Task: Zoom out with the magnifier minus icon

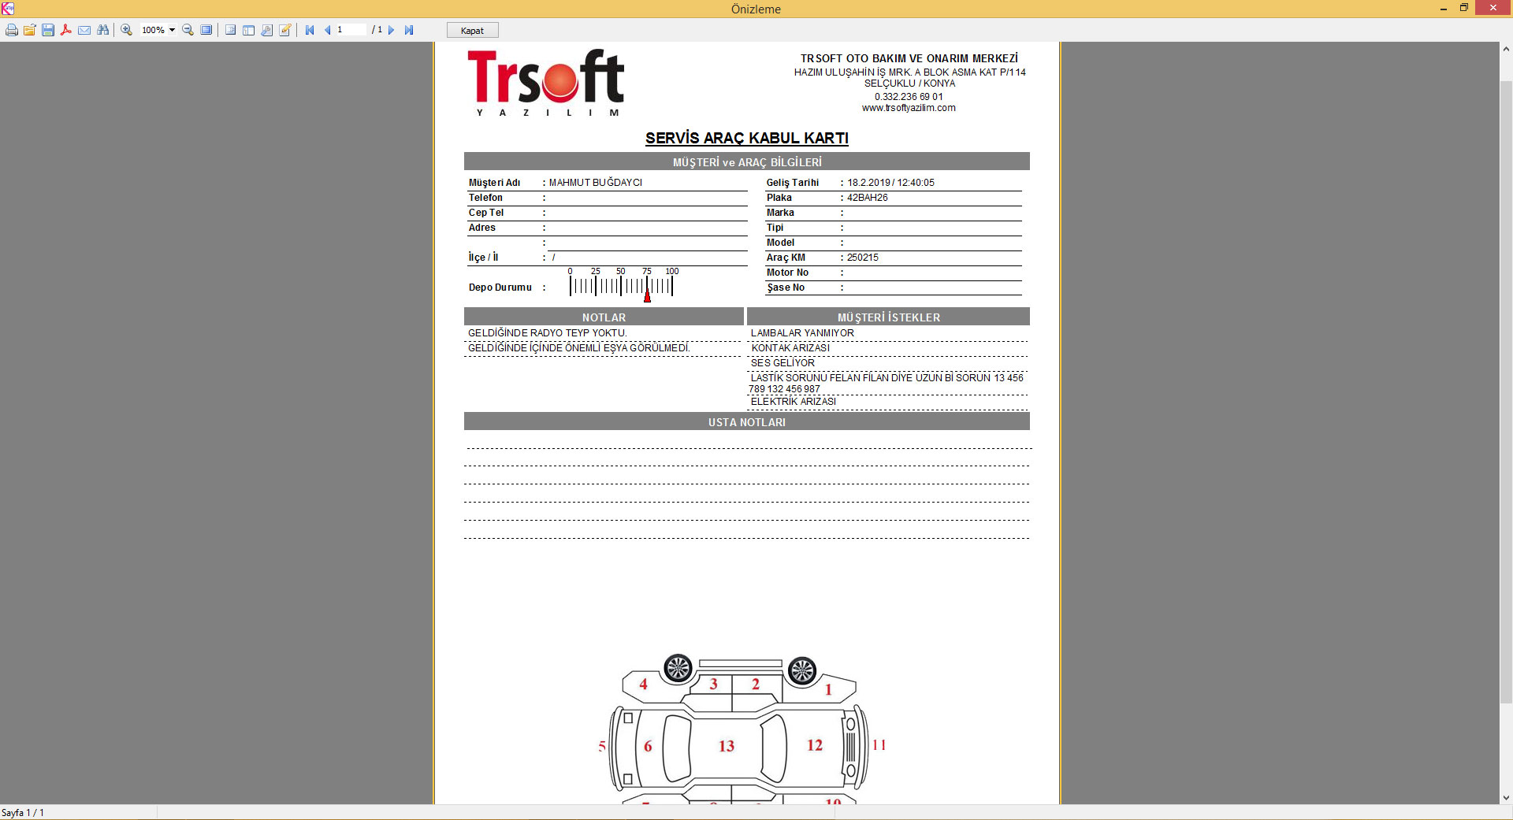Action: click(188, 30)
